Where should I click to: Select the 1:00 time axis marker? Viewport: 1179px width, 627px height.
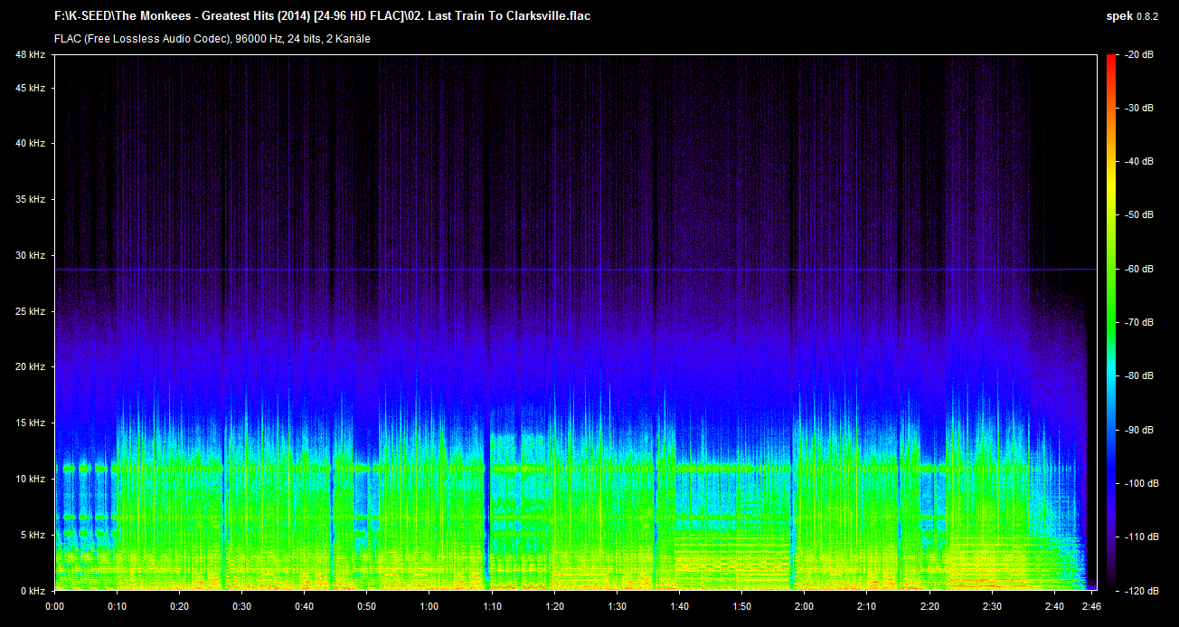click(x=429, y=606)
